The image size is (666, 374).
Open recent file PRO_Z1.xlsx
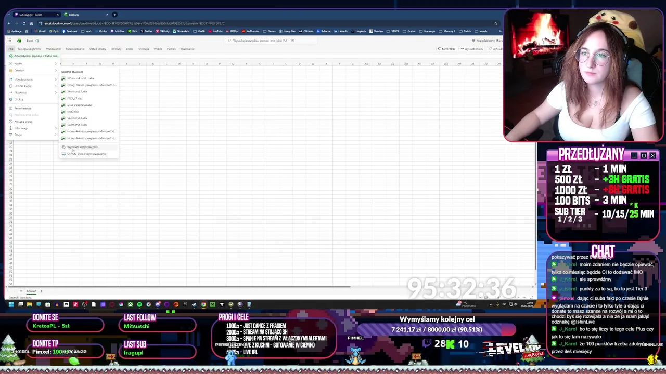pyautogui.click(x=88, y=98)
